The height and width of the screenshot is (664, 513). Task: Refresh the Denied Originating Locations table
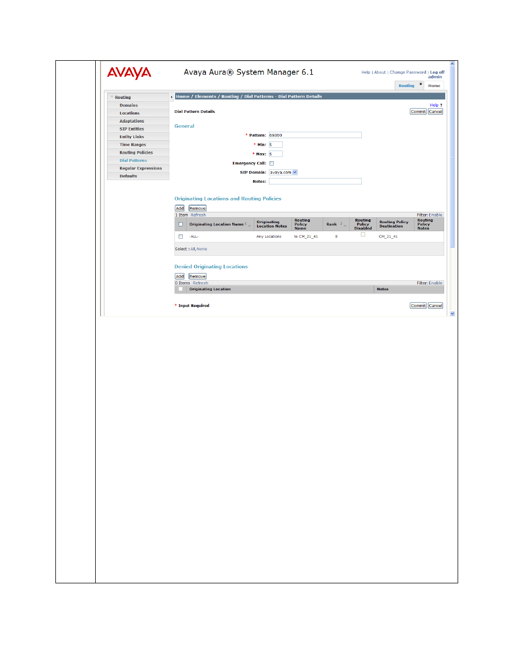tap(201, 283)
